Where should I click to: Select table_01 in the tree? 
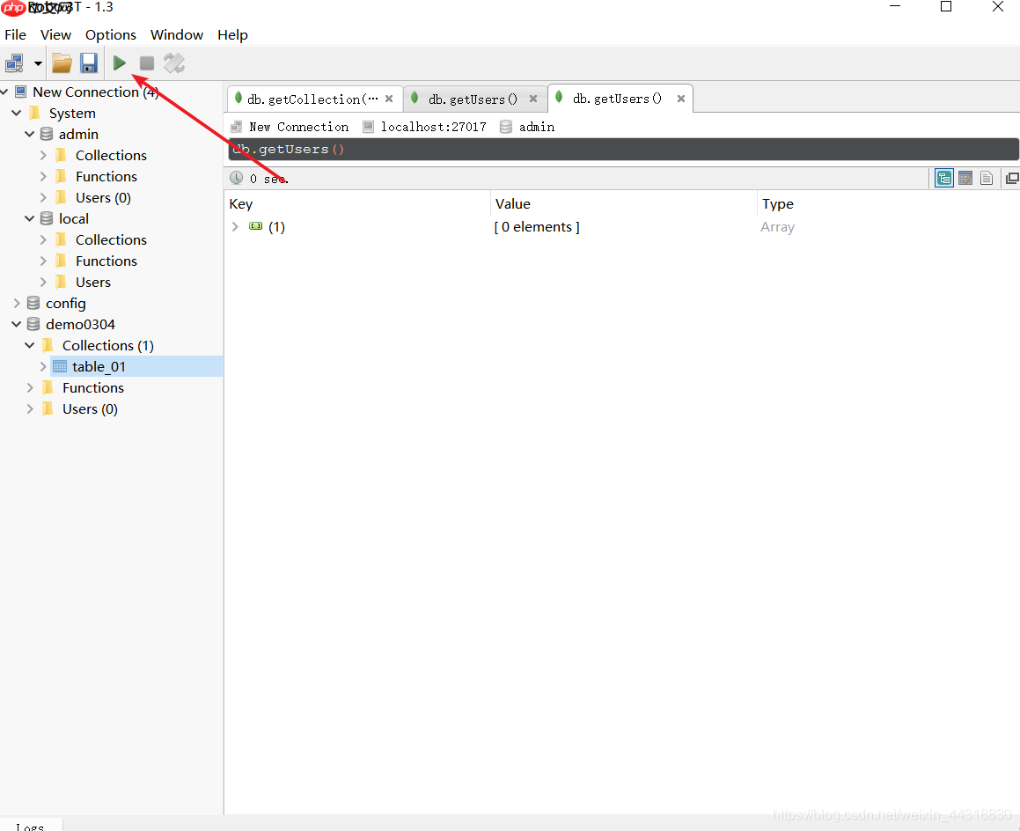point(99,366)
